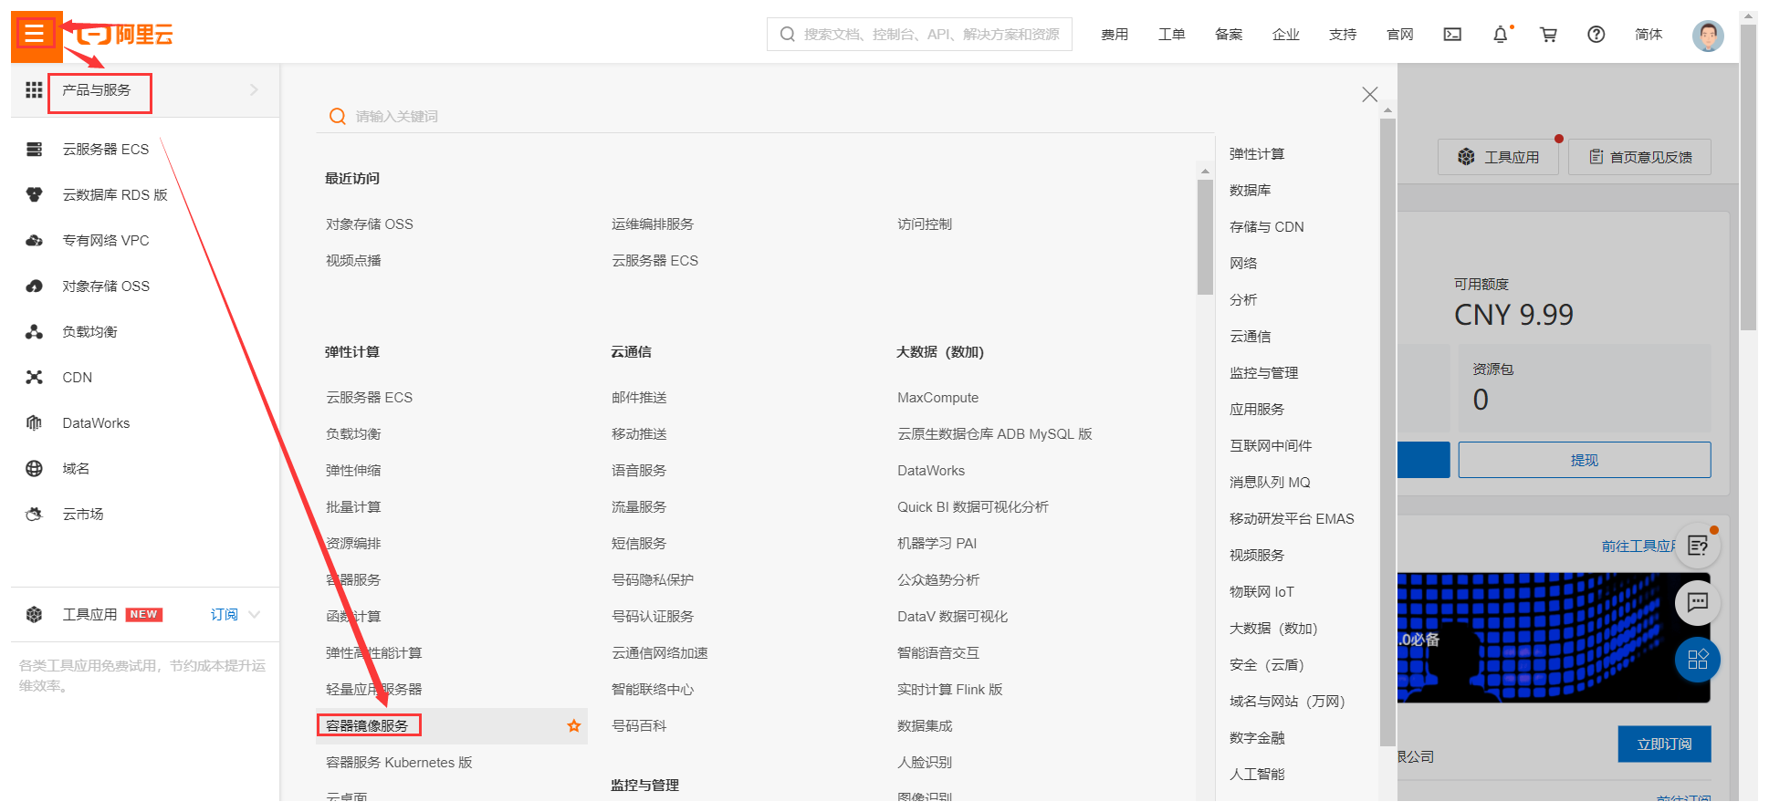Click the top global search field

point(919,35)
